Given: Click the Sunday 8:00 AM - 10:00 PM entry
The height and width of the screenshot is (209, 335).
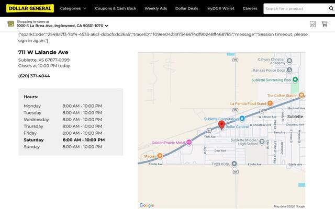Looking at the screenshot, I should [82, 147].
